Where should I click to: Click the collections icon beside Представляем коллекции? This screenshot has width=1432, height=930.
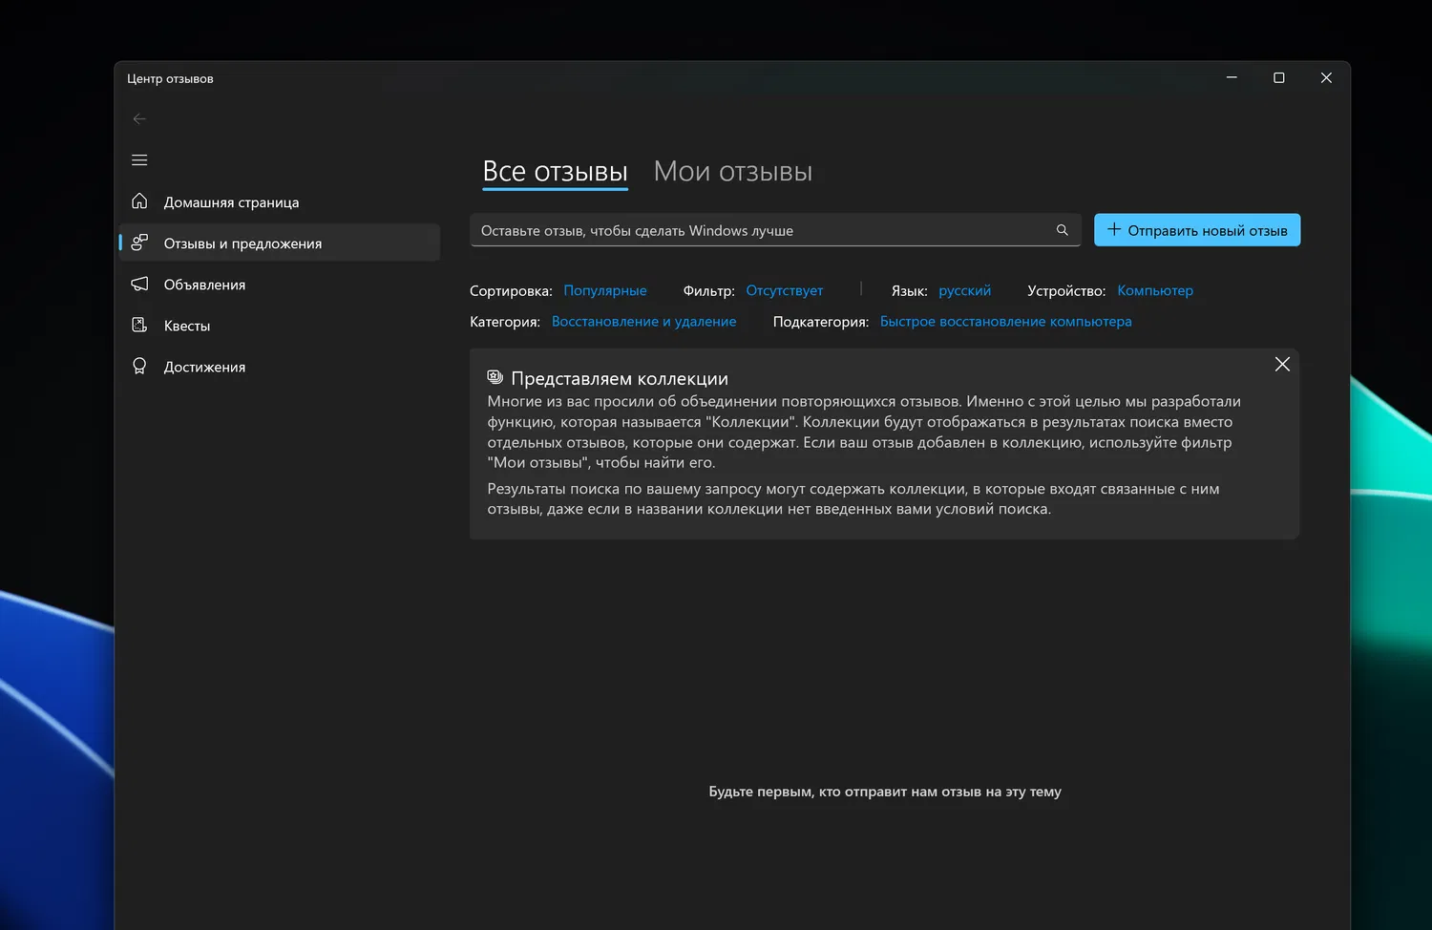pos(495,377)
